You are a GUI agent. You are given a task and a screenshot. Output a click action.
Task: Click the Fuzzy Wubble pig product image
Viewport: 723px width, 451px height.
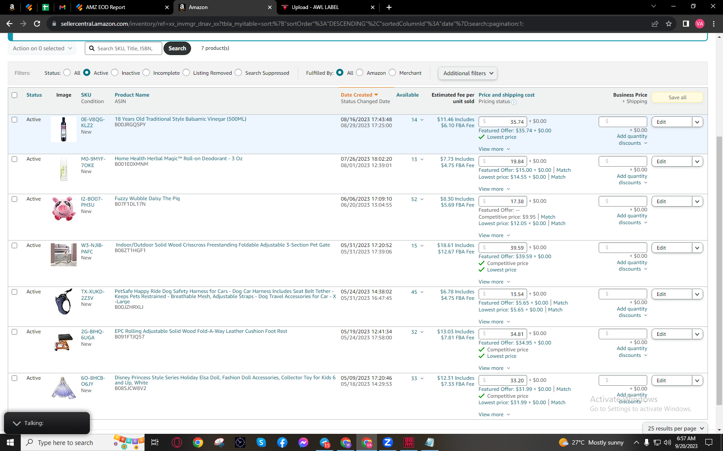click(64, 209)
